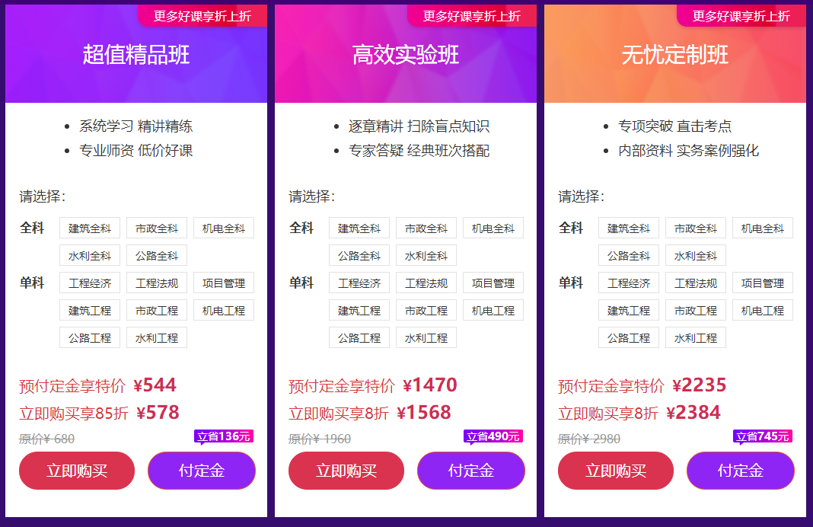
Task: Select 市政工程 in the 高效实验班 plan
Action: (426, 310)
